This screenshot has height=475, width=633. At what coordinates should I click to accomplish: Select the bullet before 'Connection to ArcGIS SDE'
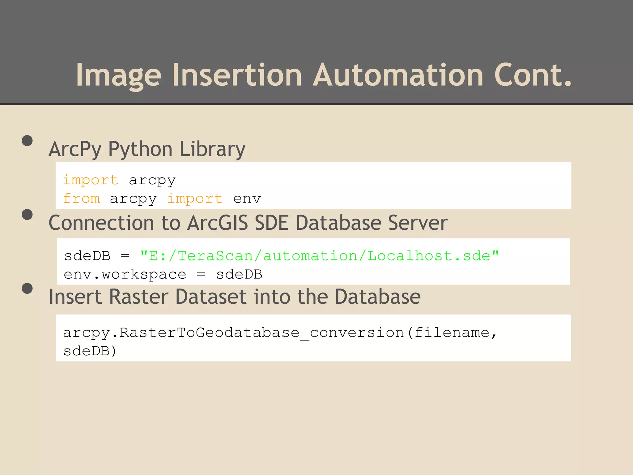pyautogui.click(x=27, y=215)
